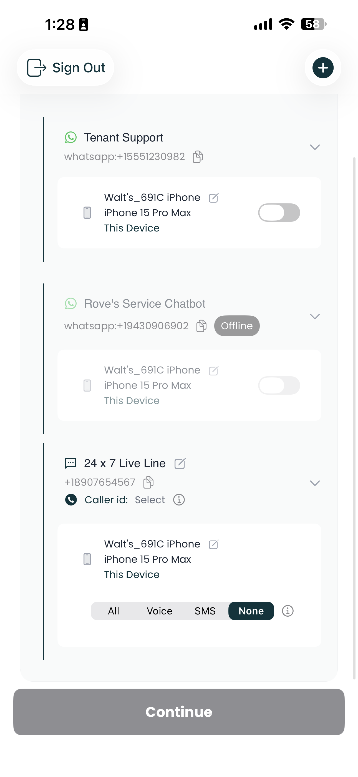Click the WhatsApp icon beside Tenant Support
Screen dimensions: 358x777
click(x=71, y=138)
